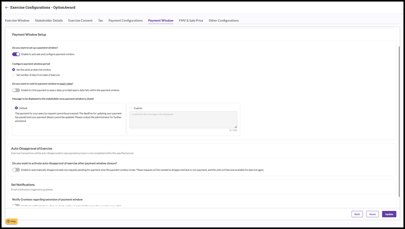Click the Update button
This screenshot has height=229, width=405.
[389, 214]
